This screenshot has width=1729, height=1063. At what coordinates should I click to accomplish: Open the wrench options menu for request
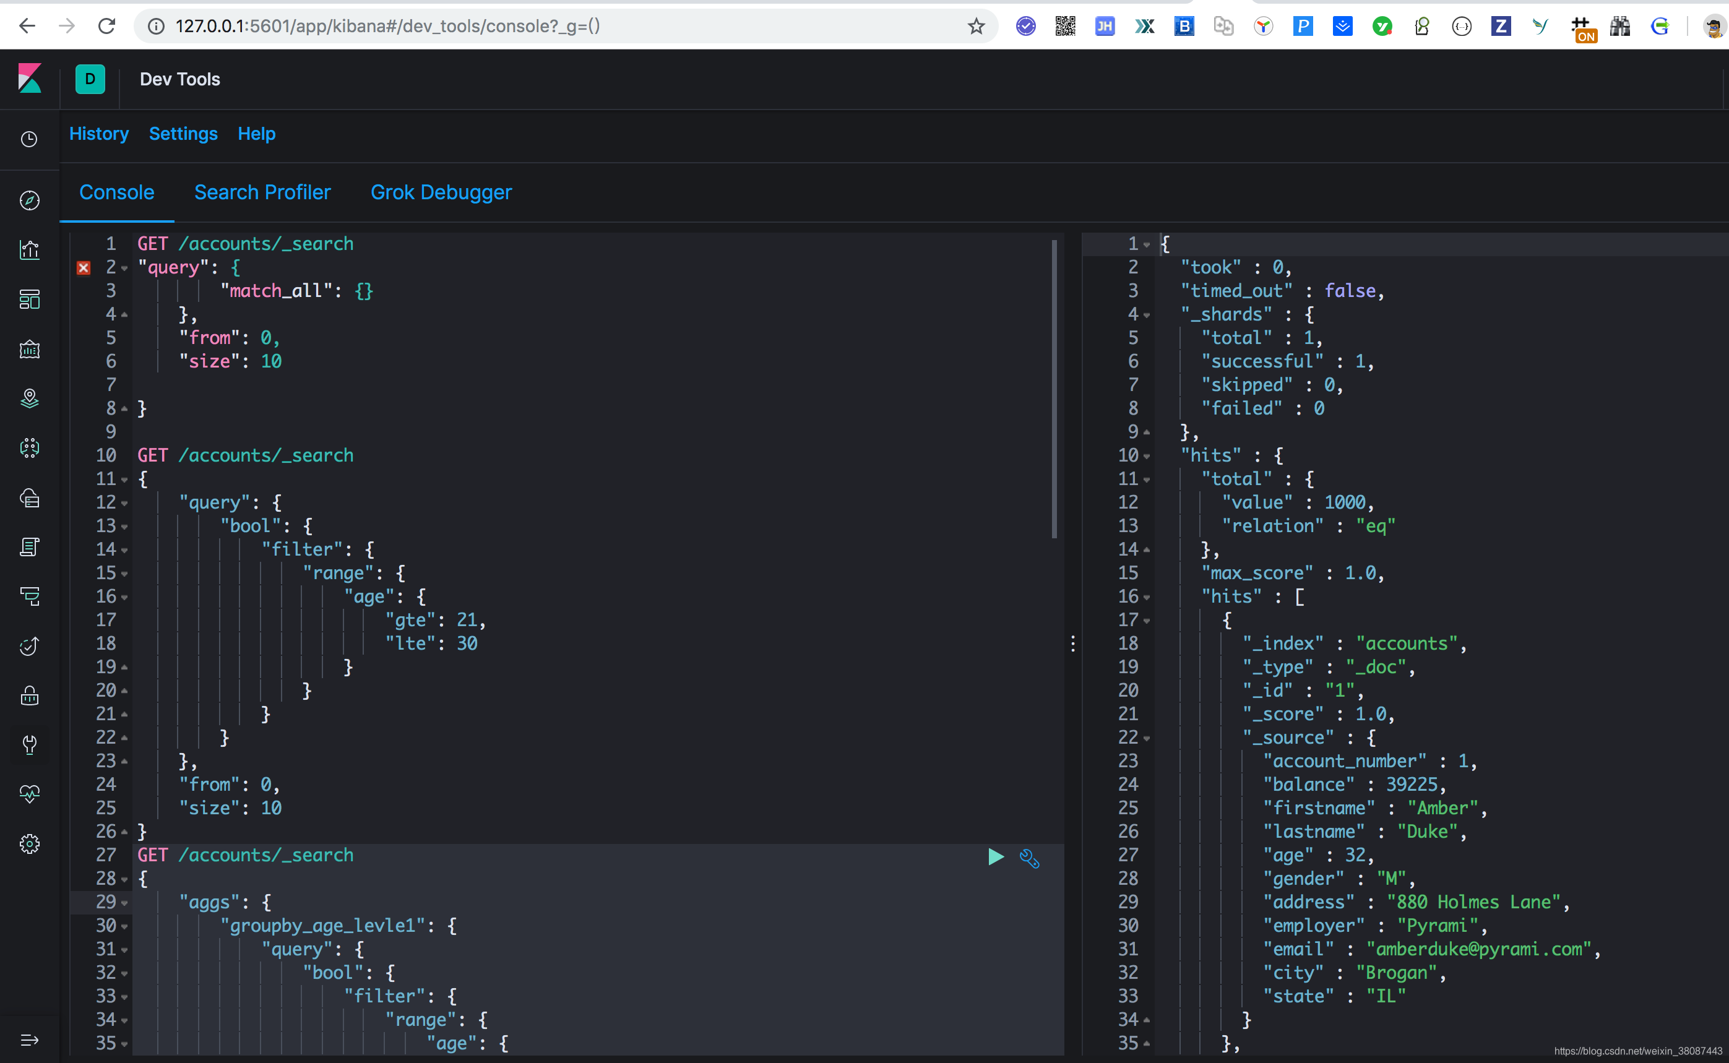coord(1028,858)
